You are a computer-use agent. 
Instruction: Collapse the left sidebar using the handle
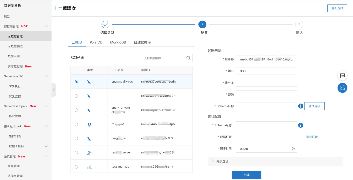point(54,90)
